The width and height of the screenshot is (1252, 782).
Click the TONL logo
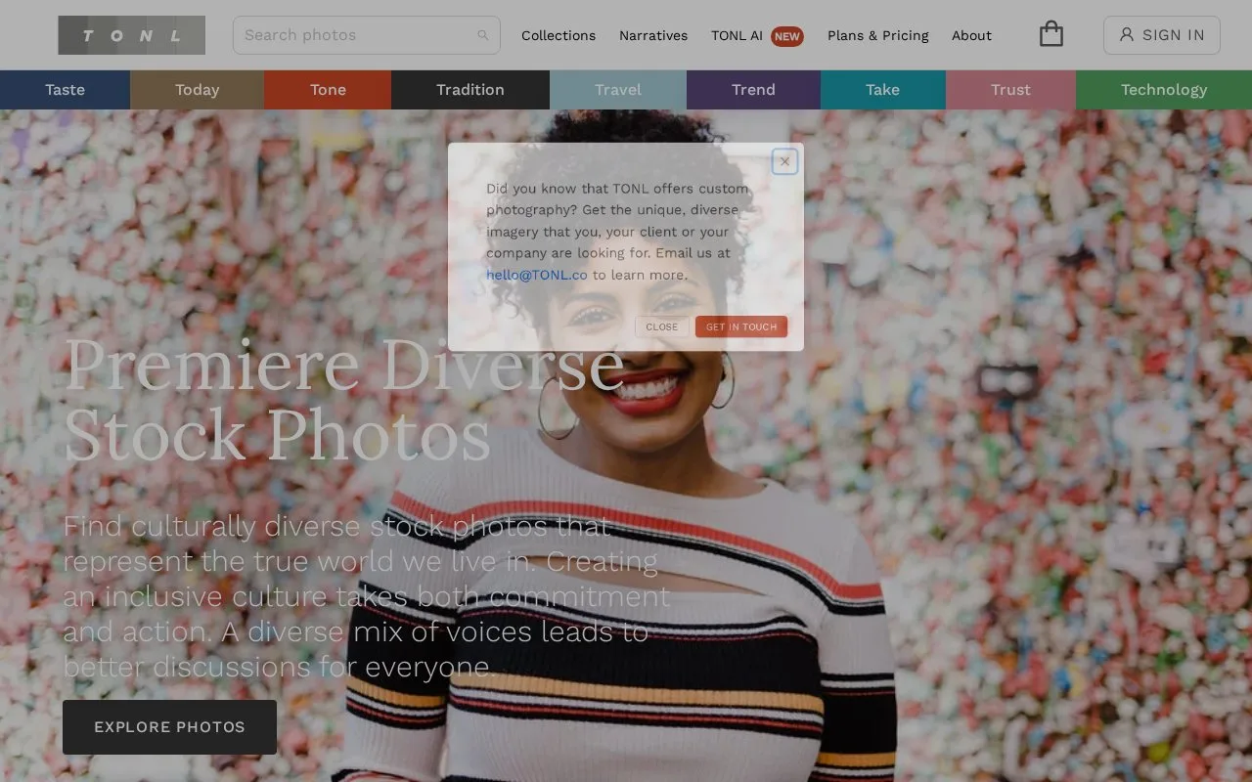tap(131, 35)
